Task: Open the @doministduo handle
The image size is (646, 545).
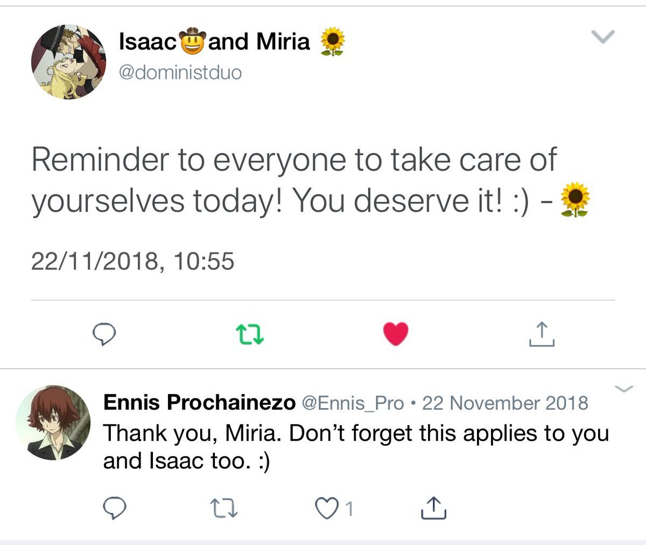Action: pos(180,72)
